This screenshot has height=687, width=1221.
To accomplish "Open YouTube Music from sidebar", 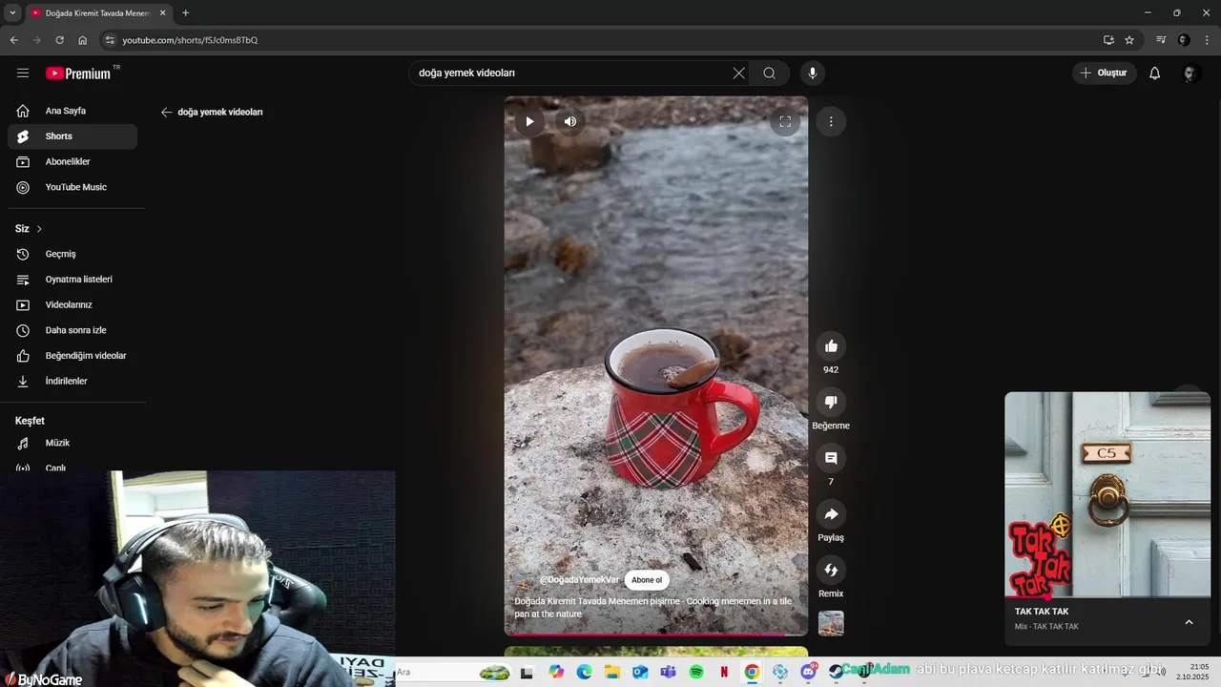I will tap(72, 187).
